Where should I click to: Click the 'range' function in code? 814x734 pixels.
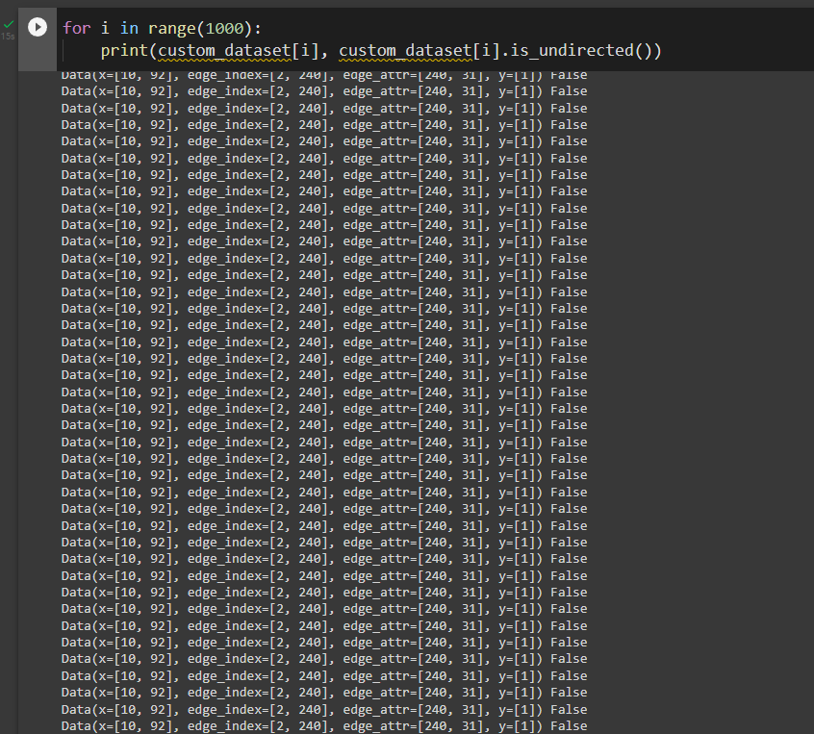(172, 28)
